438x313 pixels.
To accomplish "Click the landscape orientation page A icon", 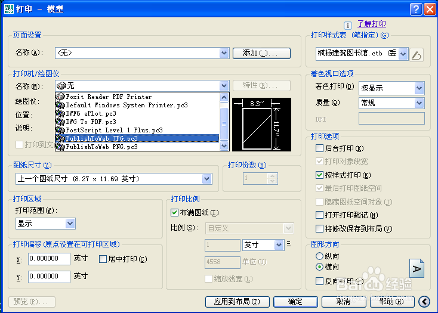I will click(417, 268).
